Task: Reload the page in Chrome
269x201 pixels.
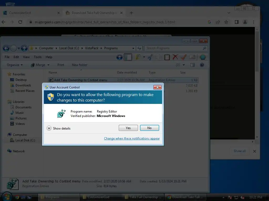Action: 20,22
